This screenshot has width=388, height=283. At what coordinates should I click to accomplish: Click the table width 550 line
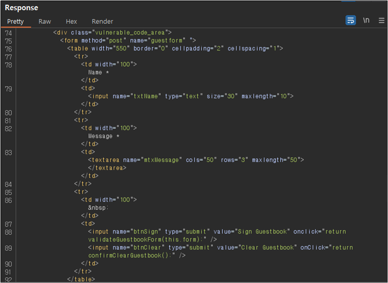(x=175, y=49)
